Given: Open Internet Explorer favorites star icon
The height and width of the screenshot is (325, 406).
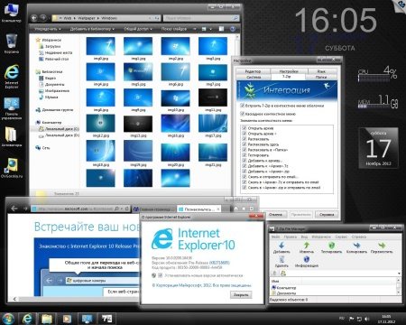Looking at the screenshot, I should point(244,209).
